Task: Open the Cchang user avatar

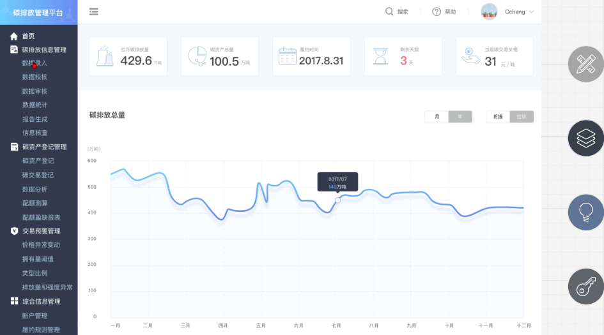Action: pyautogui.click(x=489, y=11)
